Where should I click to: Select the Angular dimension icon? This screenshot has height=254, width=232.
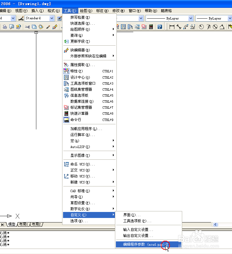tap(222, 27)
